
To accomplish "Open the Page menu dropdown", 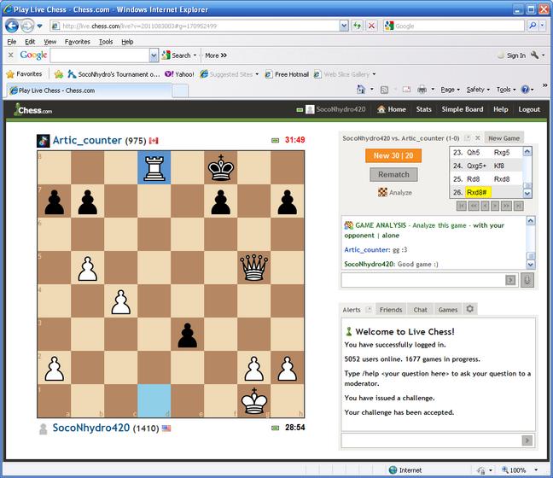I will [x=450, y=90].
